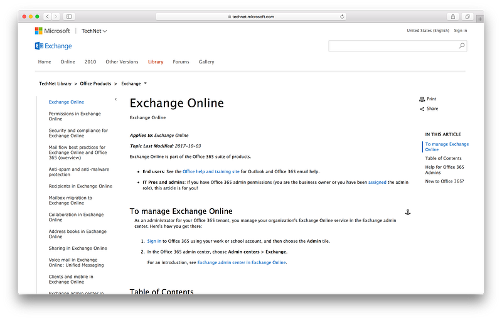Open a new tab with plus button
Image resolution: width=502 pixels, height=320 pixels.
tap(480, 19)
